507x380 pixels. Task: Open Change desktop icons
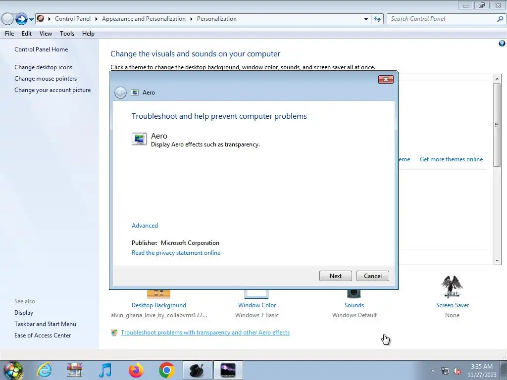click(x=44, y=67)
